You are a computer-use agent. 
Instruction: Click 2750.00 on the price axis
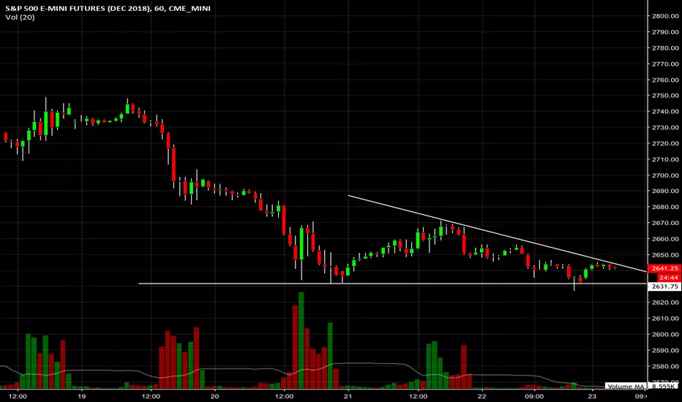point(665,96)
